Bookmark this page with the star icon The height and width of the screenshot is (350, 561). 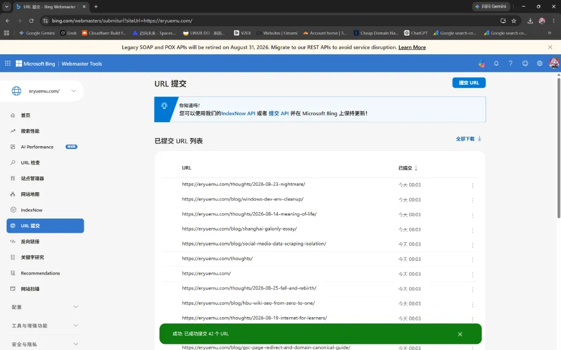514,21
